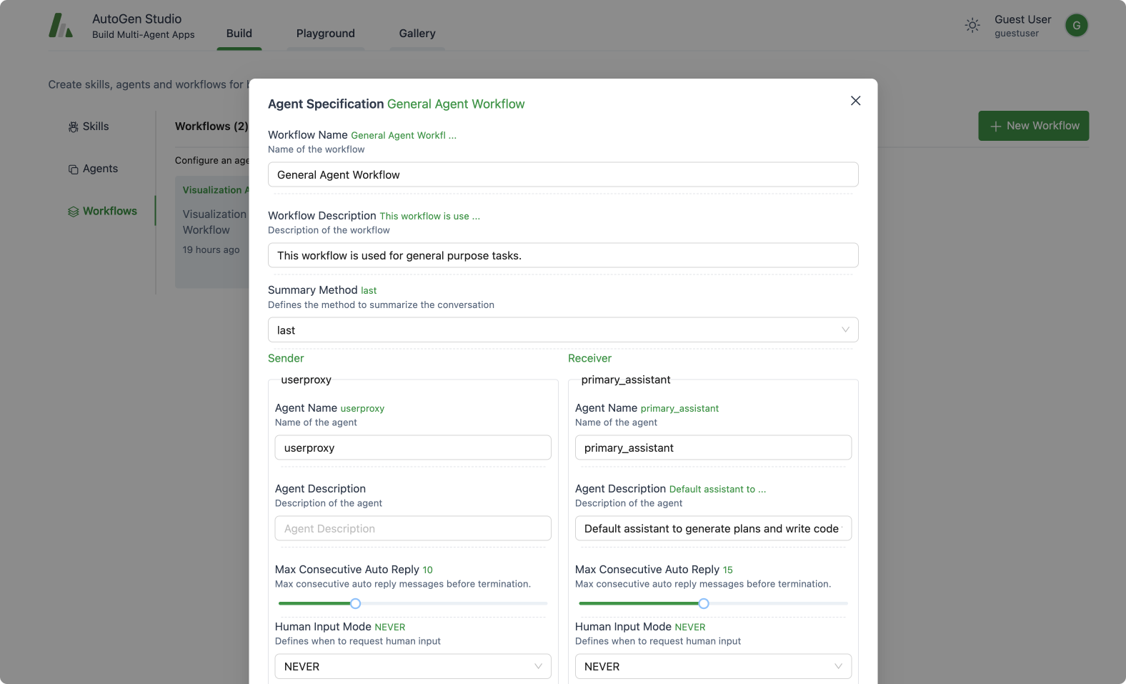Close the Agent Specification dialog
This screenshot has width=1126, height=684.
855,101
